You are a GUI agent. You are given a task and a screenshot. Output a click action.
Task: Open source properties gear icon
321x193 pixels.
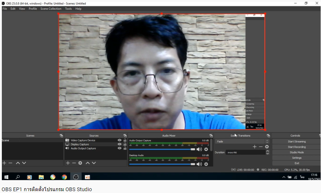[80, 163]
